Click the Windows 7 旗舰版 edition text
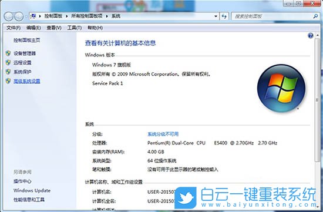Viewport: 323px width, 212px height. pyautogui.click(x=112, y=65)
